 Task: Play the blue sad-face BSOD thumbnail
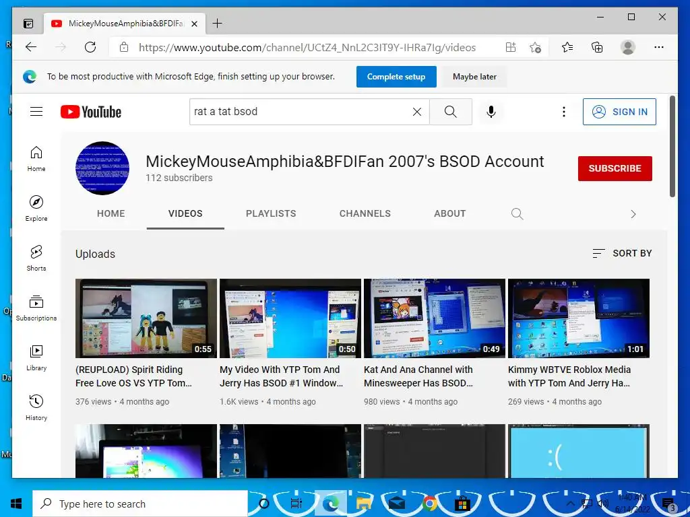click(579, 450)
